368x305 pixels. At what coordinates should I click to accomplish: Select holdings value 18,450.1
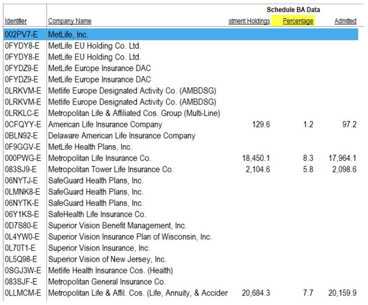(256, 158)
